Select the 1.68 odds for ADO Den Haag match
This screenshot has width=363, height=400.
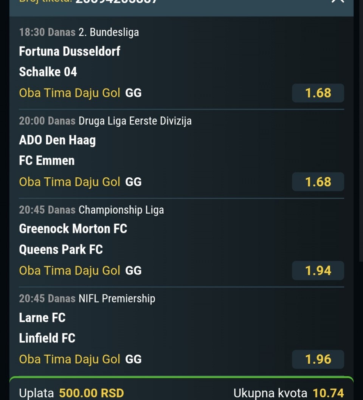click(318, 182)
